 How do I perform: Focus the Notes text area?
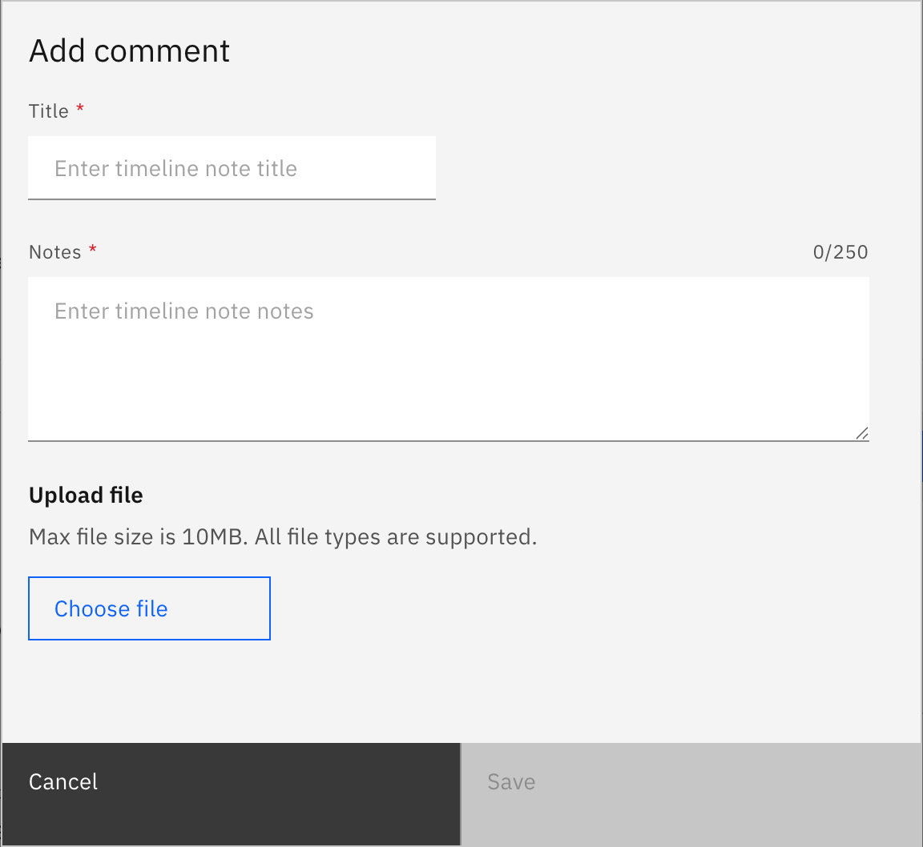point(449,359)
